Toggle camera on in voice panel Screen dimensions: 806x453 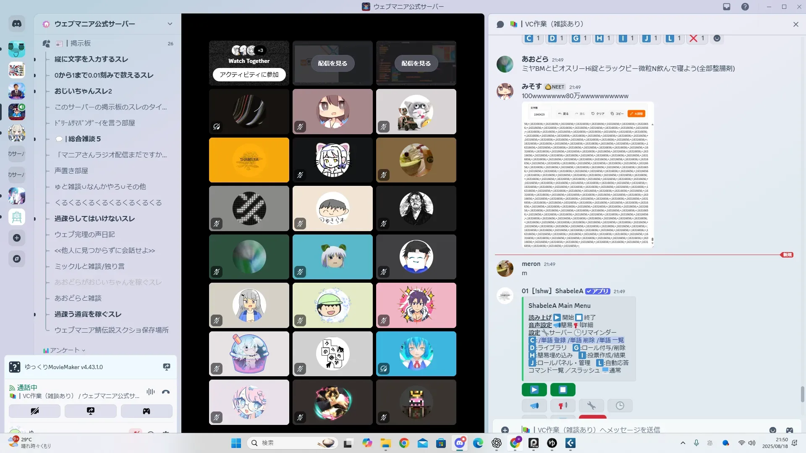(35, 411)
